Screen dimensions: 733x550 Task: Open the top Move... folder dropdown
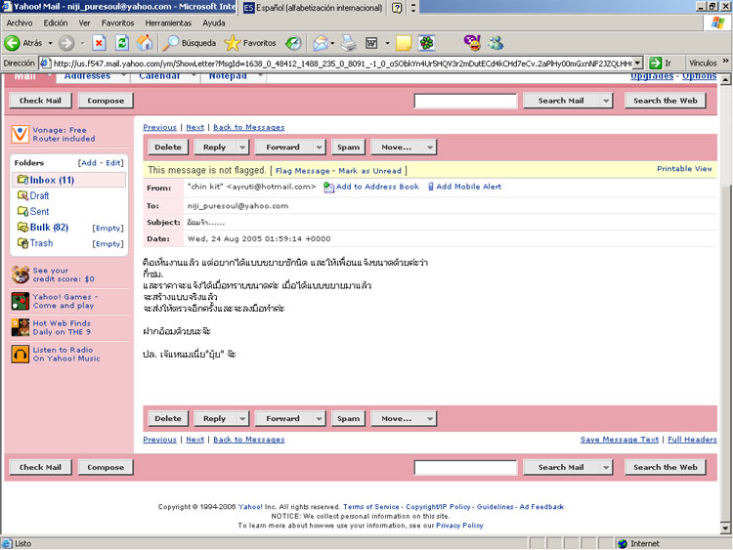pyautogui.click(x=430, y=148)
